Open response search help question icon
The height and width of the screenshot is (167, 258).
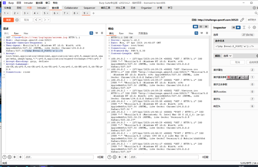[109, 157]
